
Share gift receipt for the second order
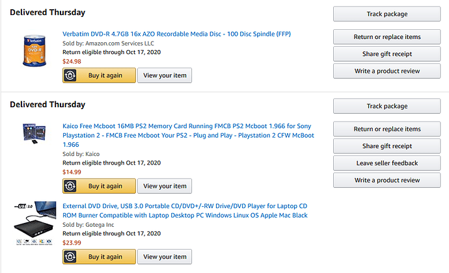point(387,146)
